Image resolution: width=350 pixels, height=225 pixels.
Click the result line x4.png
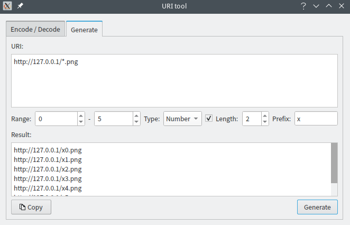[48, 188]
